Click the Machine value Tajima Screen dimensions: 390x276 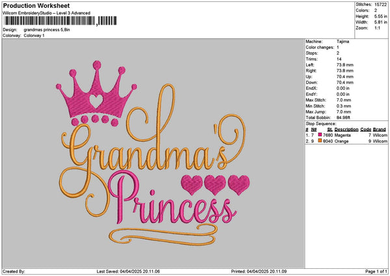click(x=343, y=42)
